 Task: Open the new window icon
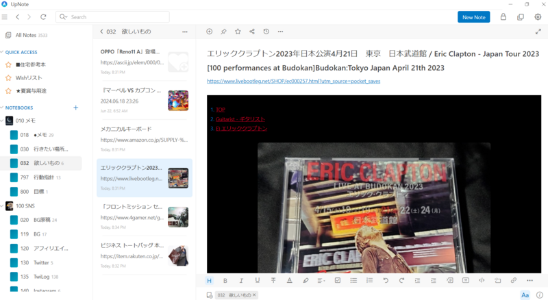click(521, 17)
